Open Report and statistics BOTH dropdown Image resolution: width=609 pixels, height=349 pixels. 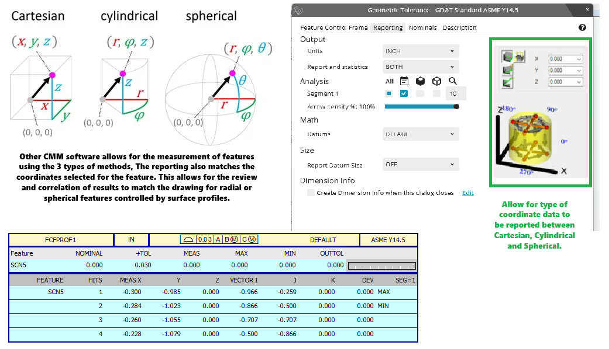(x=420, y=67)
